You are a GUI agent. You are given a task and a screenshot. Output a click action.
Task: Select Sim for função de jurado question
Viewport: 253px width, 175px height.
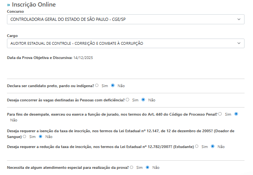click(x=220, y=114)
